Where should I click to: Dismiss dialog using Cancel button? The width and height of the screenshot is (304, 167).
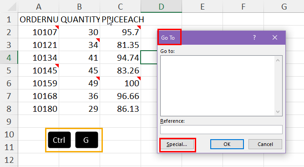[265, 144]
